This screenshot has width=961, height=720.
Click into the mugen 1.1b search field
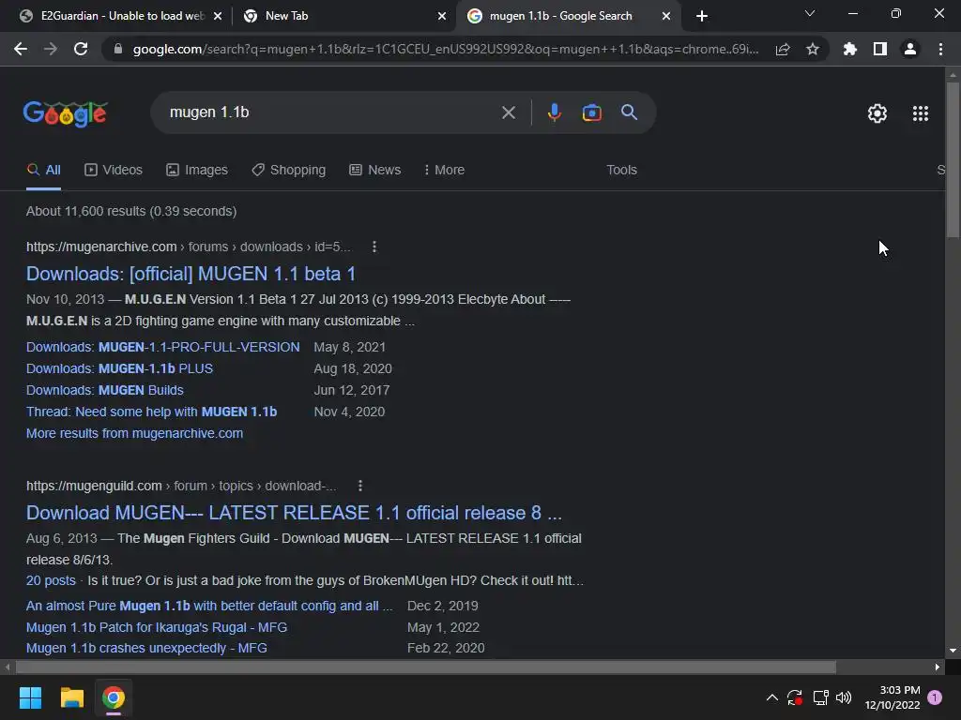[331, 112]
